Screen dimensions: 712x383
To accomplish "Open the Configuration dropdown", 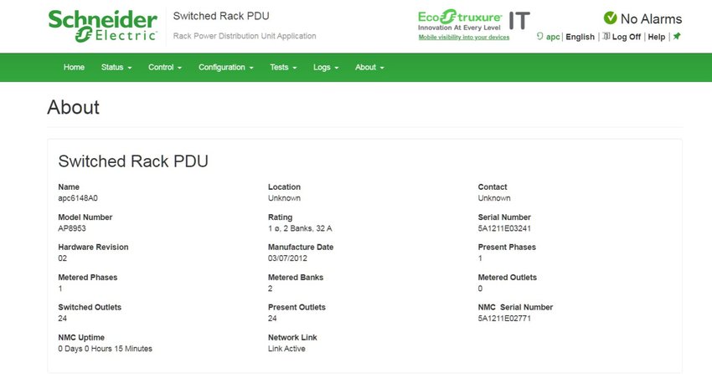I will pos(225,67).
